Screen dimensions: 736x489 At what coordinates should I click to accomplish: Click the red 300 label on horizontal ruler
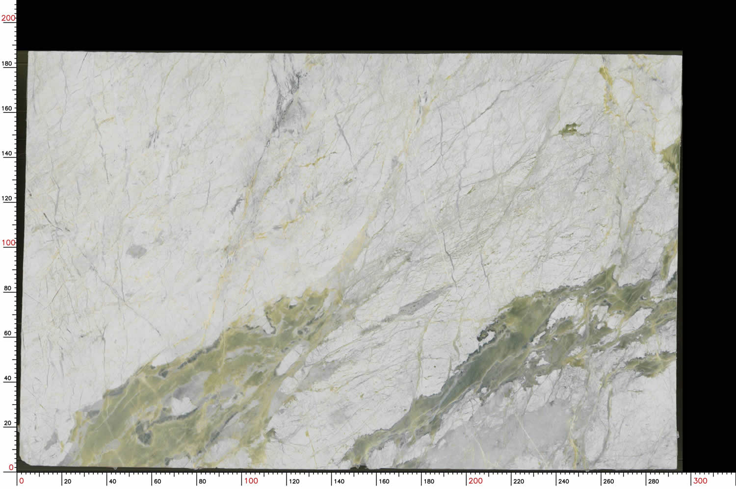point(700,481)
